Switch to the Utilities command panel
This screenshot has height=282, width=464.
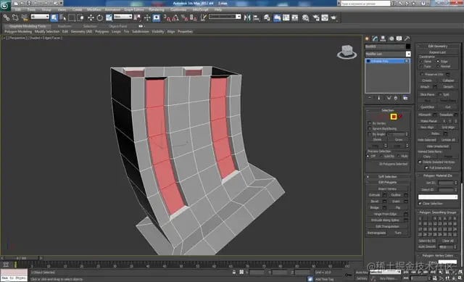(407, 38)
